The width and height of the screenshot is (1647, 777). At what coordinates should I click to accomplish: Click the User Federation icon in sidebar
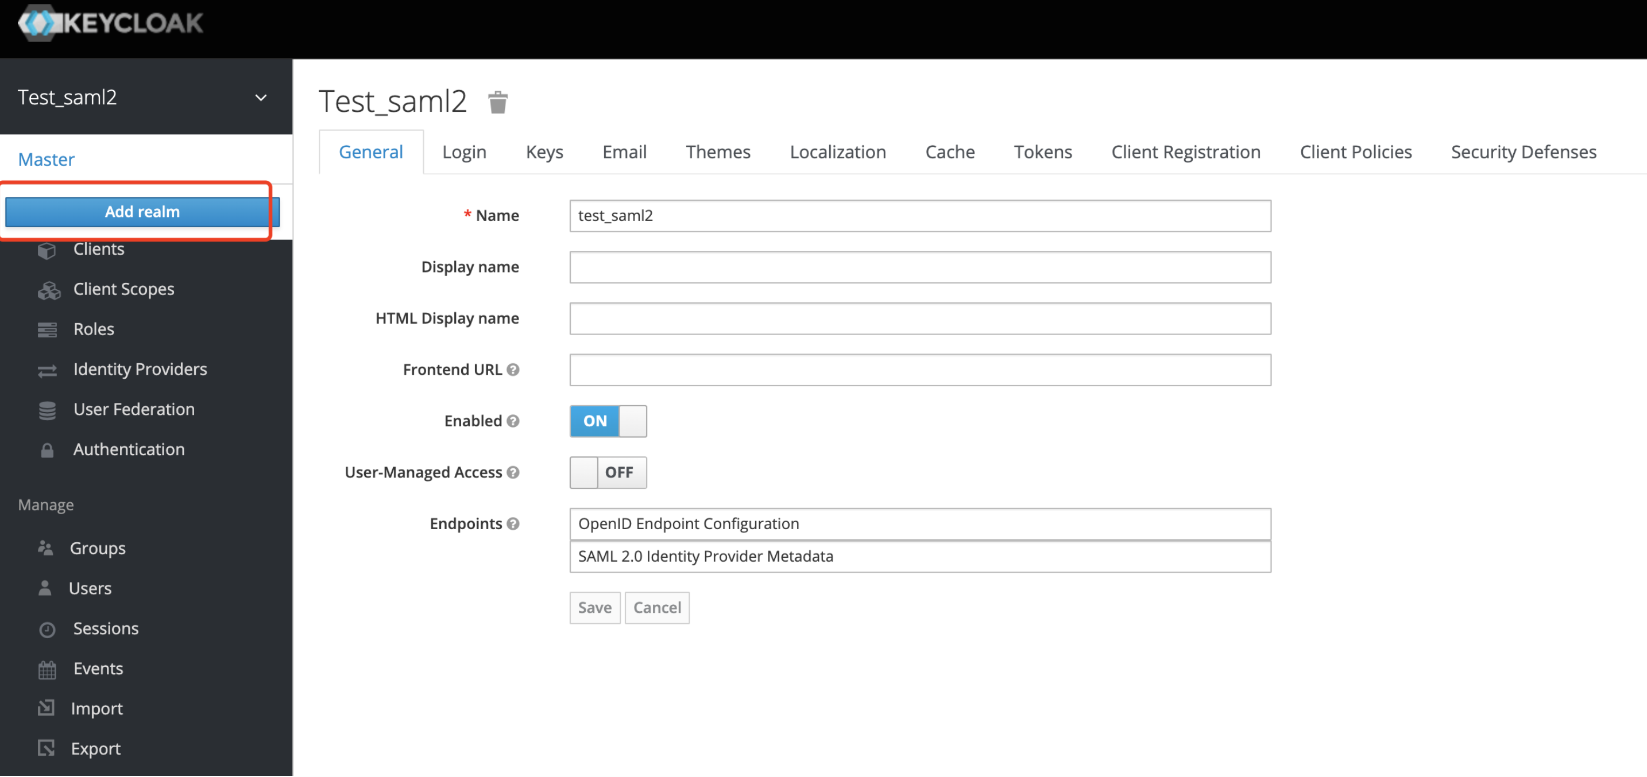48,410
